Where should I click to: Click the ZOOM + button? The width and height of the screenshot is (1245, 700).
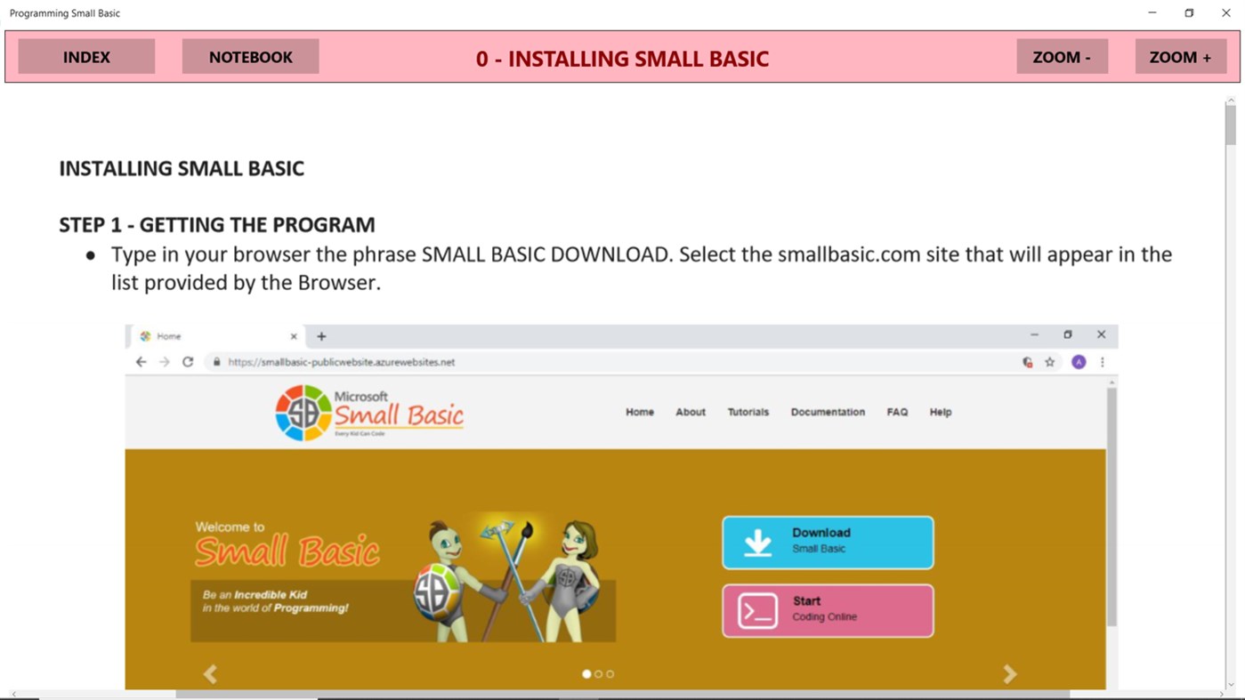1180,56
